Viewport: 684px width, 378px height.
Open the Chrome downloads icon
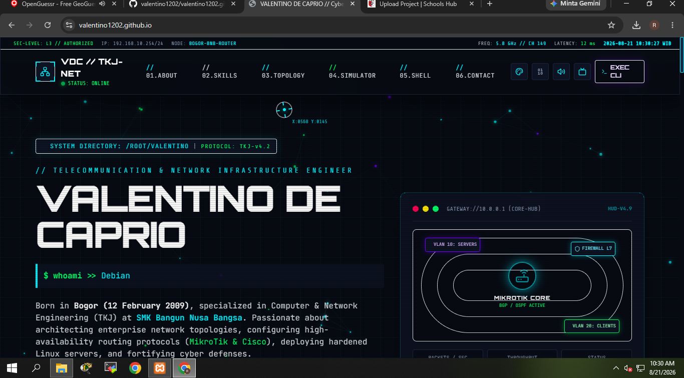[636, 25]
